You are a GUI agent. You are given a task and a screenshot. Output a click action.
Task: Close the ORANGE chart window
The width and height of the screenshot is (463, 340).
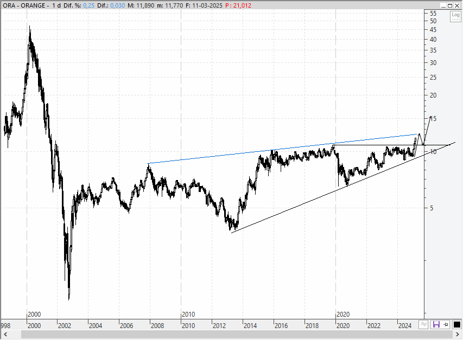pos(457,5)
